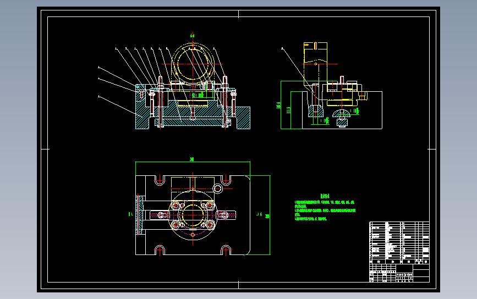Select the green technical requirements text block
477x299 pixels.
click(x=325, y=207)
